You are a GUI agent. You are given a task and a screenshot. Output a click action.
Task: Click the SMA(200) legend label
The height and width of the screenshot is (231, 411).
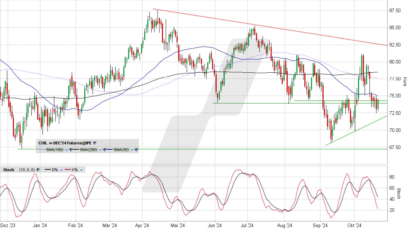point(88,150)
